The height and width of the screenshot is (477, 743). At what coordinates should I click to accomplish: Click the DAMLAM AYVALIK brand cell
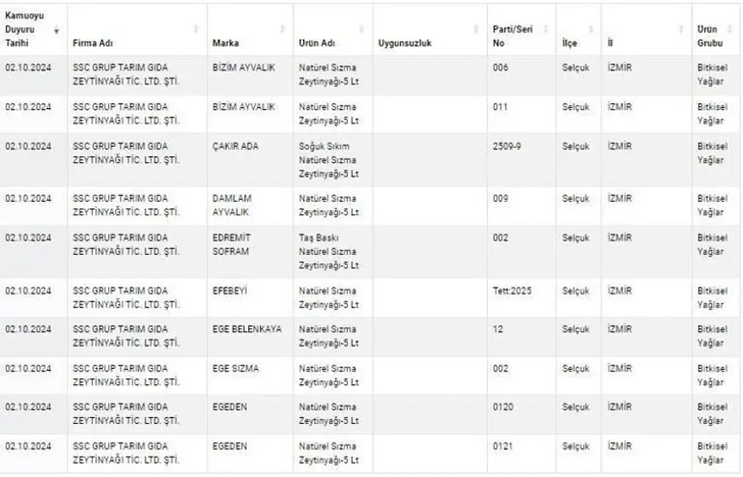click(x=232, y=205)
